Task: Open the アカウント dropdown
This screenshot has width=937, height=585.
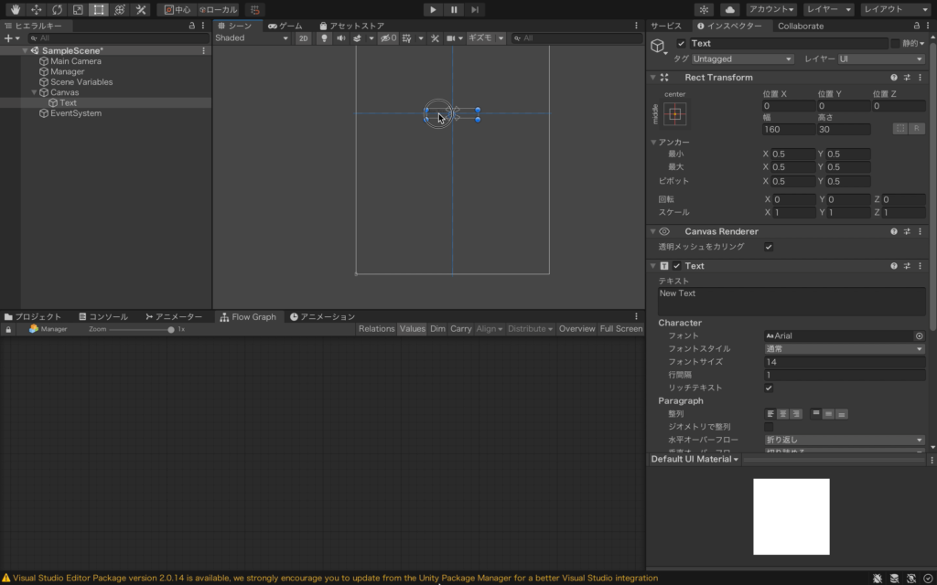Action: click(771, 9)
